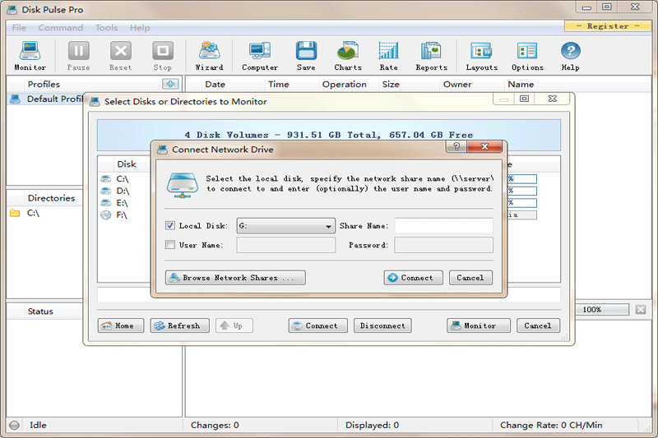Click the 'Changes: 0' status text
658x438 pixels.
tap(215, 425)
